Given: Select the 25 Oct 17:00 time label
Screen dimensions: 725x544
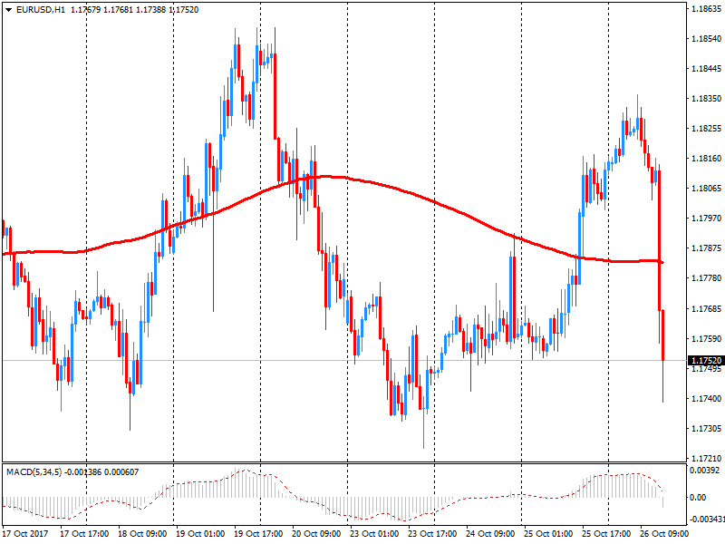Looking at the screenshot, I should pos(606,534).
